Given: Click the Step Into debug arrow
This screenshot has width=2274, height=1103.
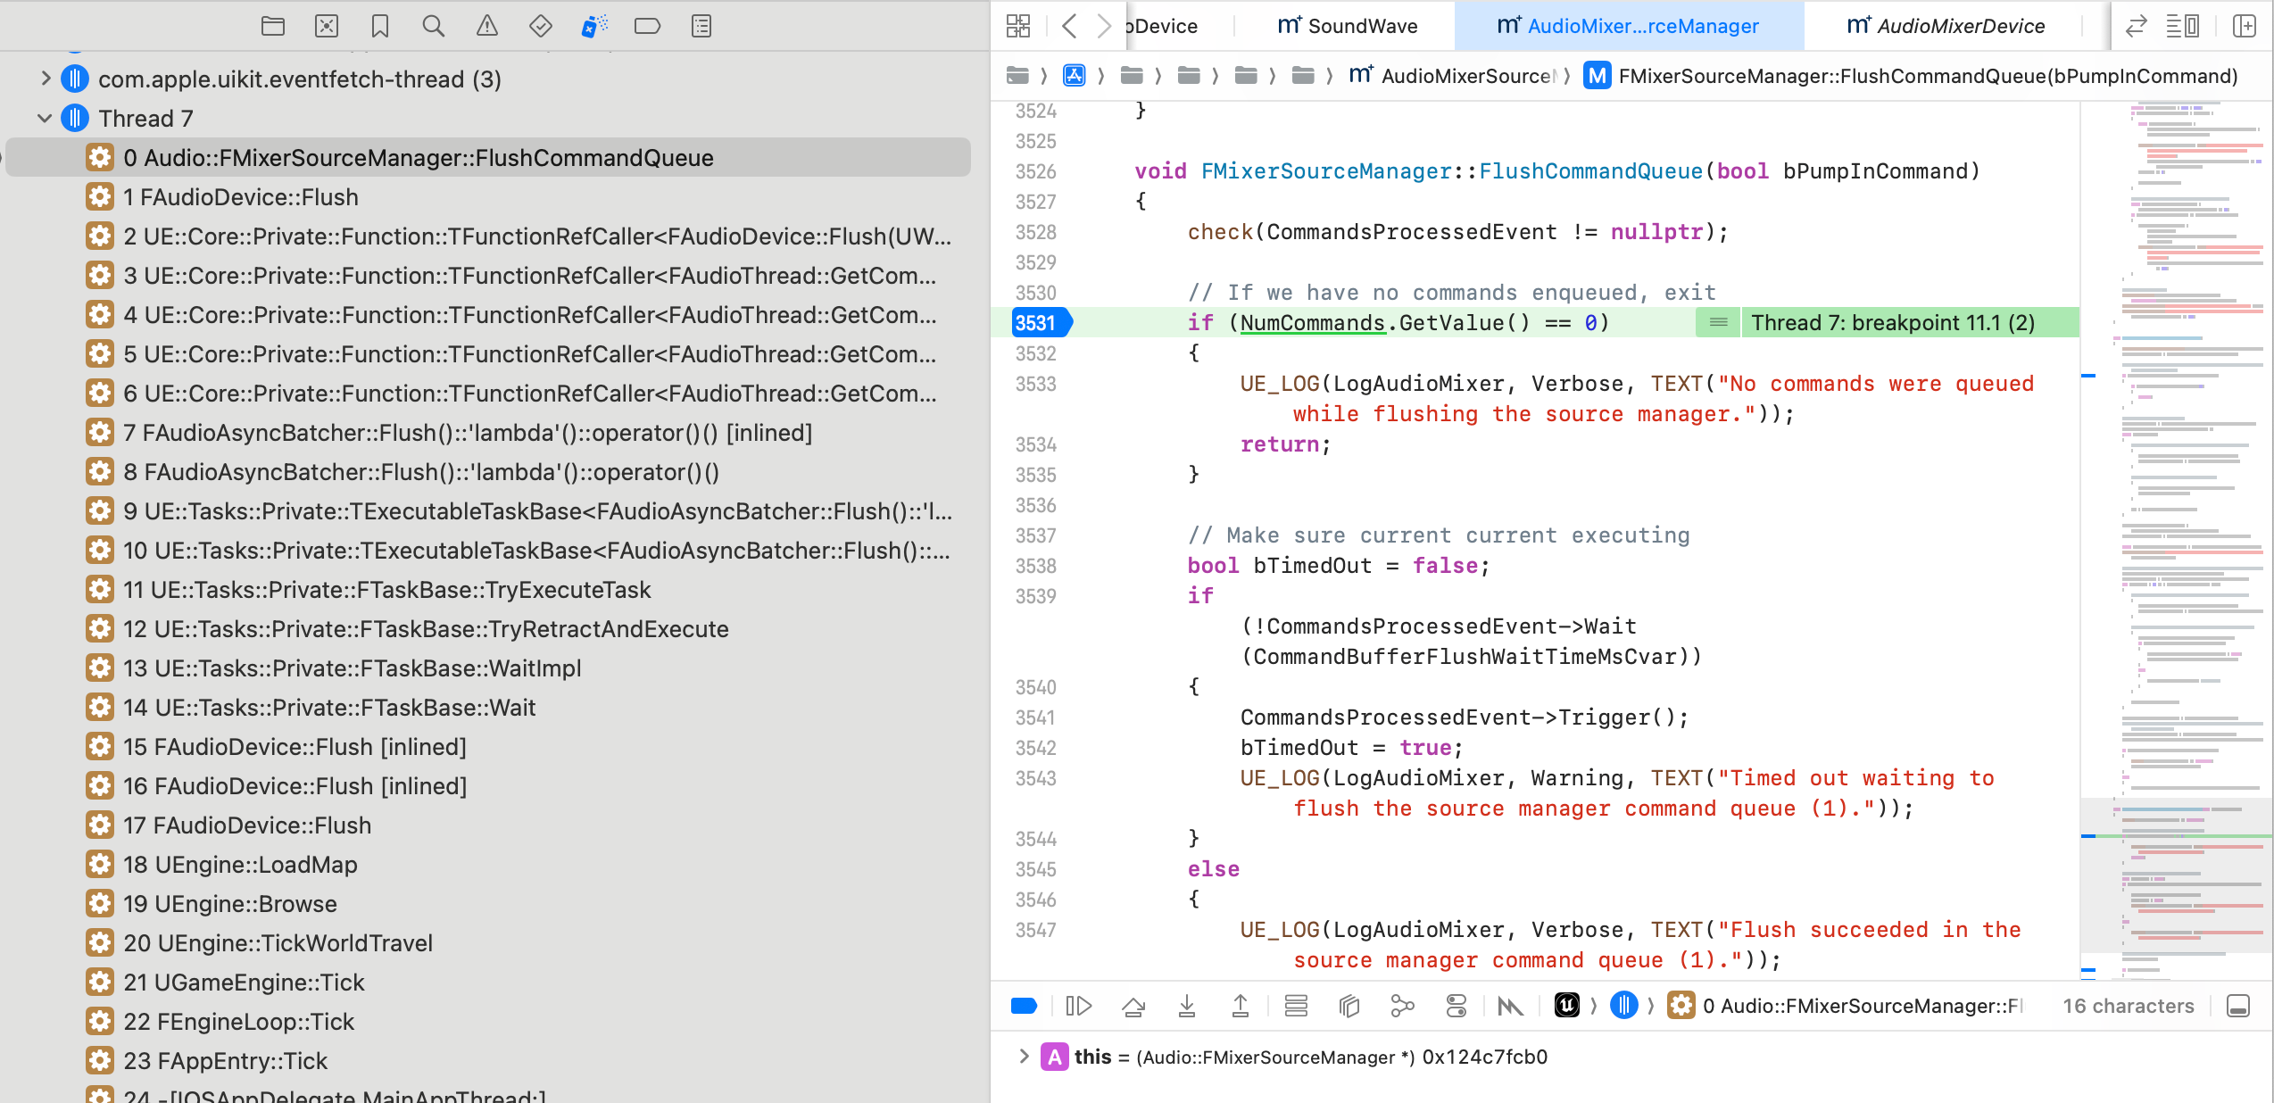Looking at the screenshot, I should [1187, 1007].
